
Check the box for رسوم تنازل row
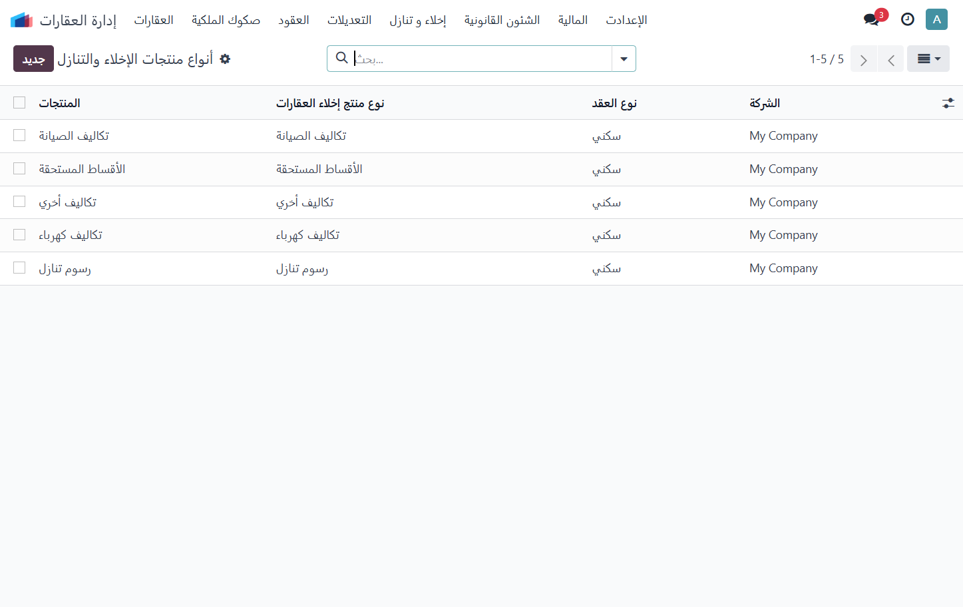tap(19, 268)
